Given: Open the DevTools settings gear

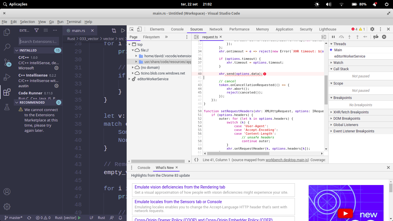Looking at the screenshot, I should (x=372, y=29).
